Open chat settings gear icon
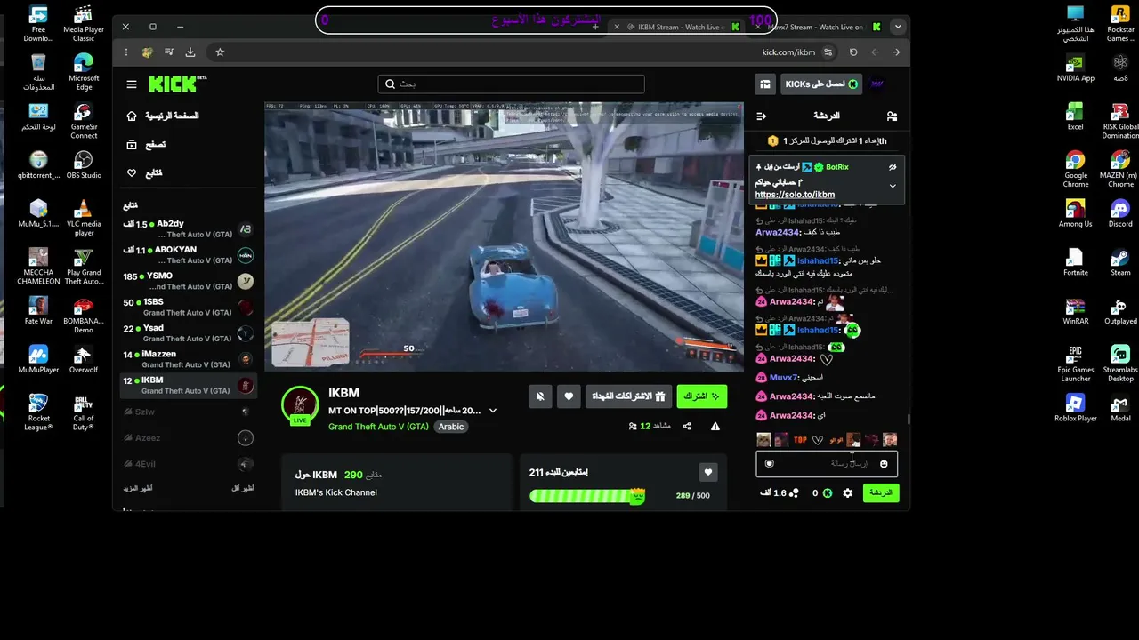This screenshot has height=640, width=1139. pos(847,492)
